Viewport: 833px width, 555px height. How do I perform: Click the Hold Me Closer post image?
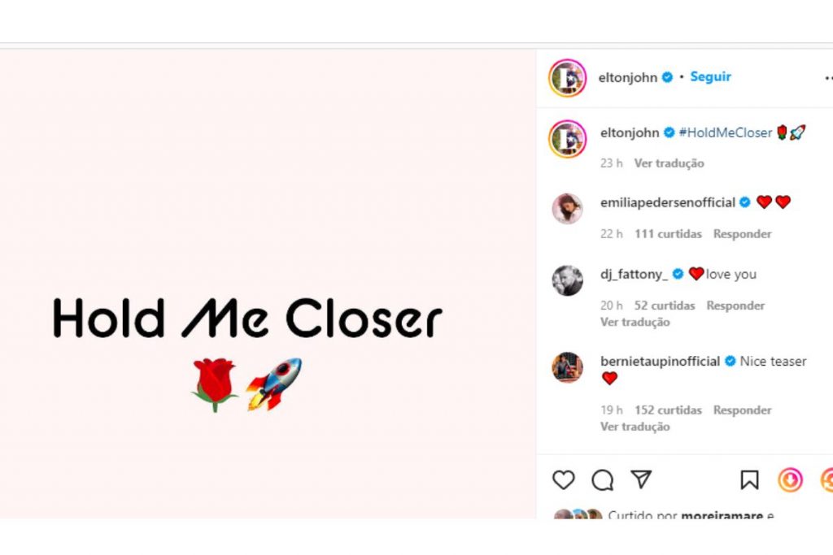tap(268, 283)
